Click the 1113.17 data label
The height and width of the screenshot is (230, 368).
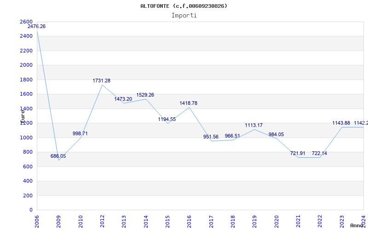tap(254, 126)
